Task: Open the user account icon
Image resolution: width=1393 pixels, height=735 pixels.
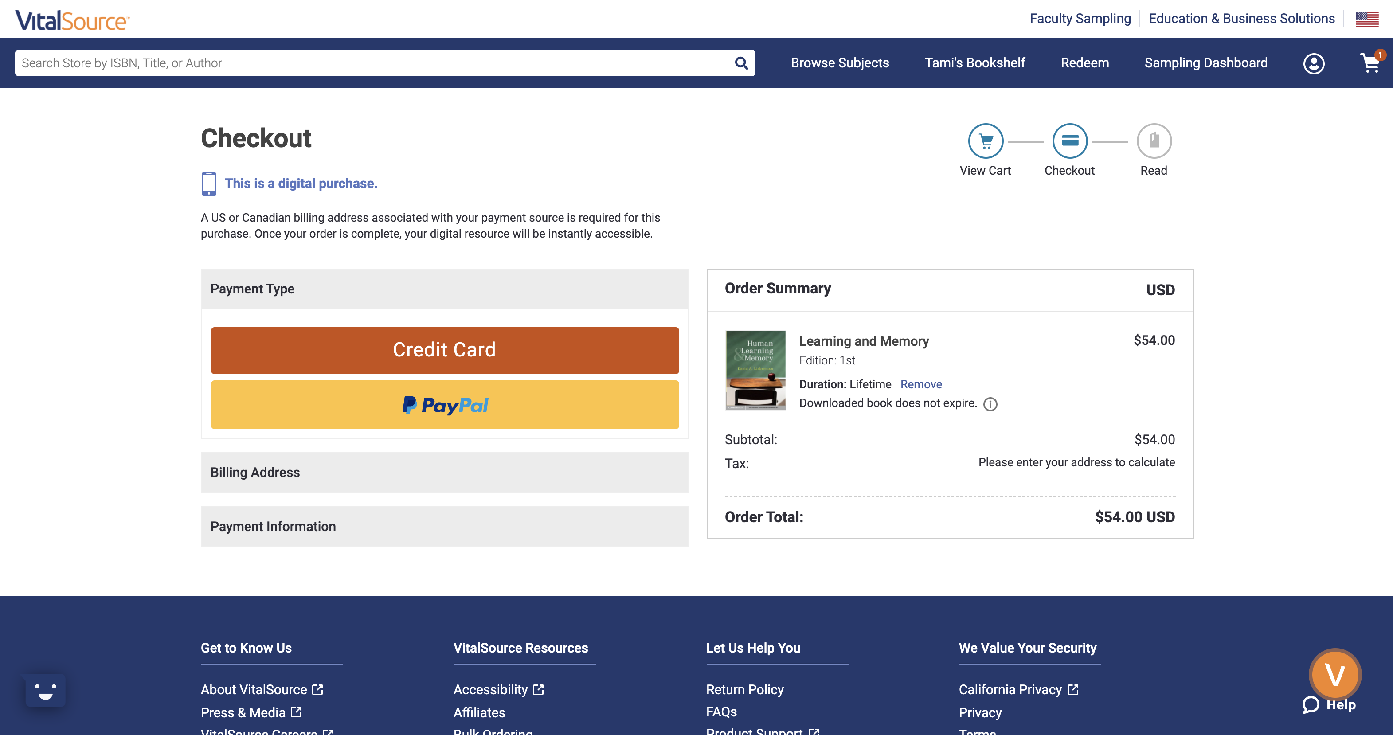Action: point(1314,63)
